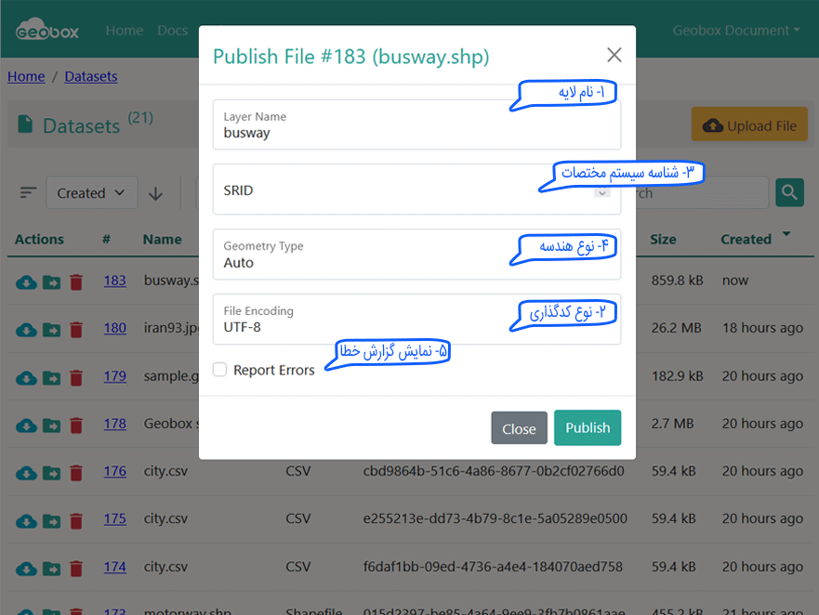The width and height of the screenshot is (819, 615).
Task: Download dataset 183 using the cloud icon
Action: point(26,281)
